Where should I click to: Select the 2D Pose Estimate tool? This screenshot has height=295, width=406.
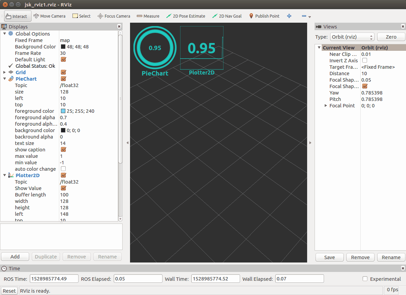pyautogui.click(x=186, y=16)
